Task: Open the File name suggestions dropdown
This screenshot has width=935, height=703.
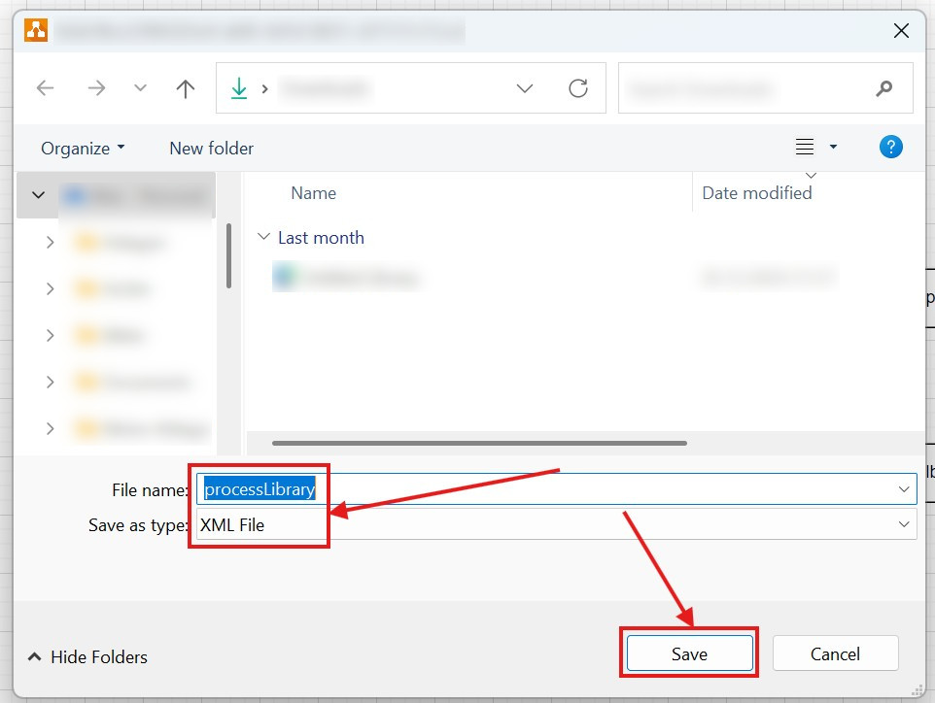Action: pos(904,489)
